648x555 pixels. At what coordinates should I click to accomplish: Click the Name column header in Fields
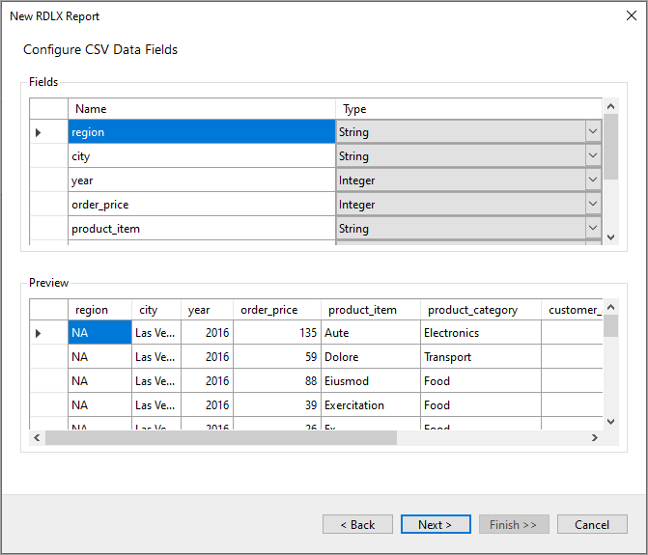(202, 109)
